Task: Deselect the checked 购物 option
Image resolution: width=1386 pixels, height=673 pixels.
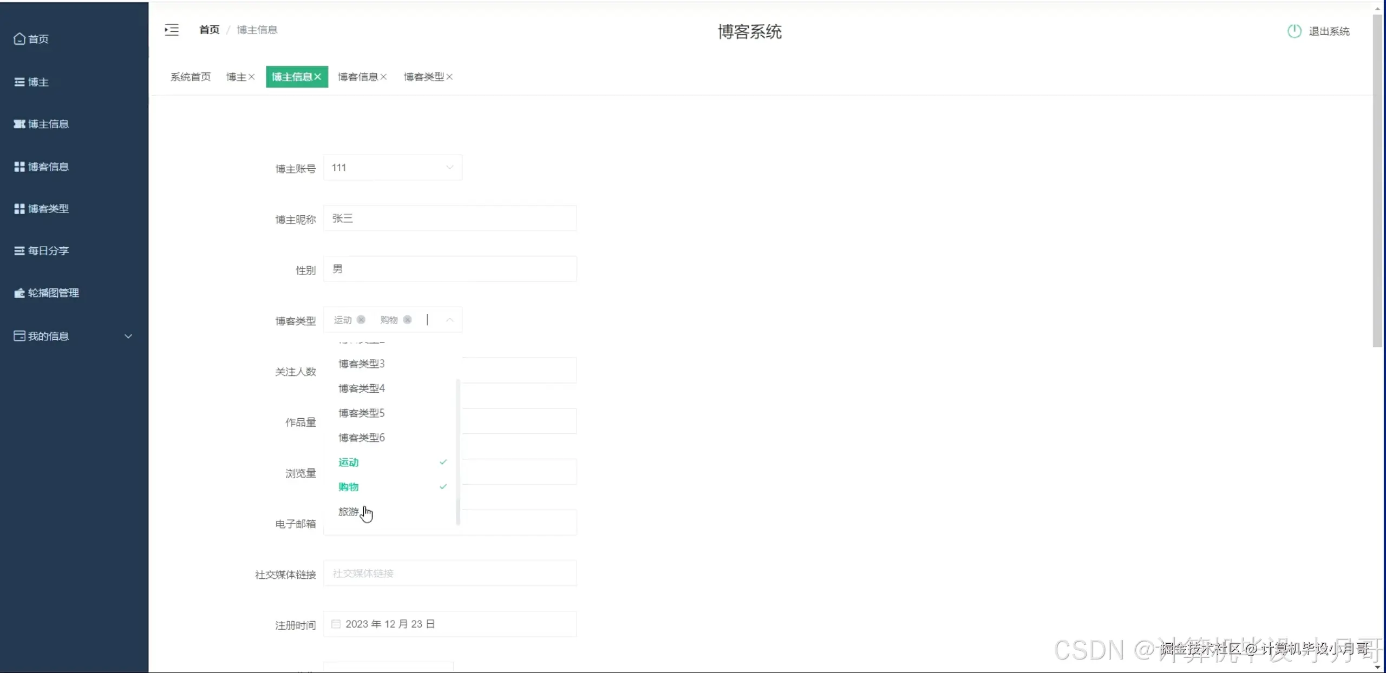Action: 408,320
